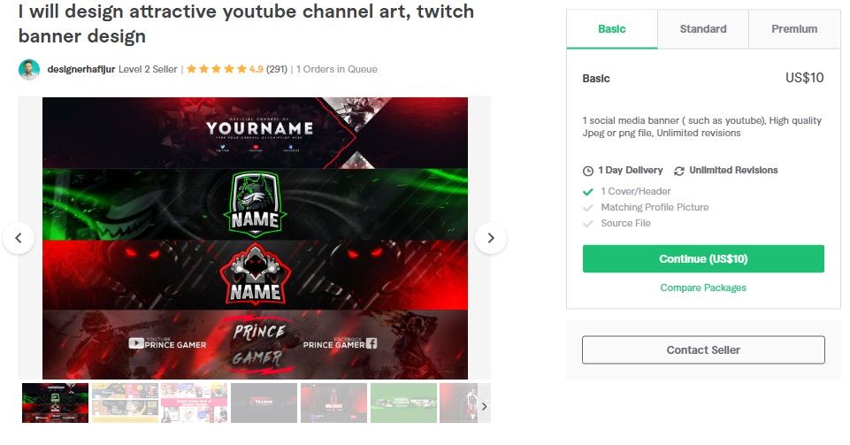Viewport: 850px width, 445px height.
Task: Show previous gallery image with left arrow
Action: click(x=19, y=238)
